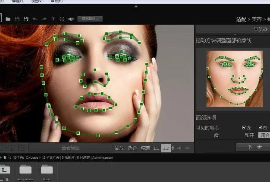Open the 编辑(E) menu
This screenshot has width=270, height=182.
(18, 1)
